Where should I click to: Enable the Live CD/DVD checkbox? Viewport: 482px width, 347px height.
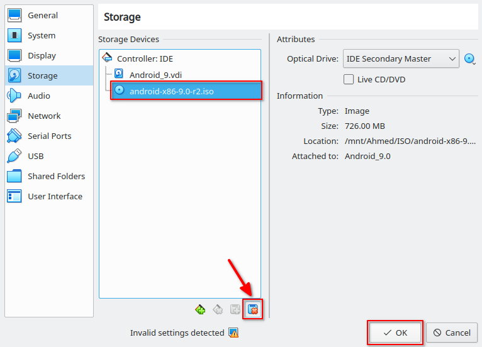click(x=349, y=79)
